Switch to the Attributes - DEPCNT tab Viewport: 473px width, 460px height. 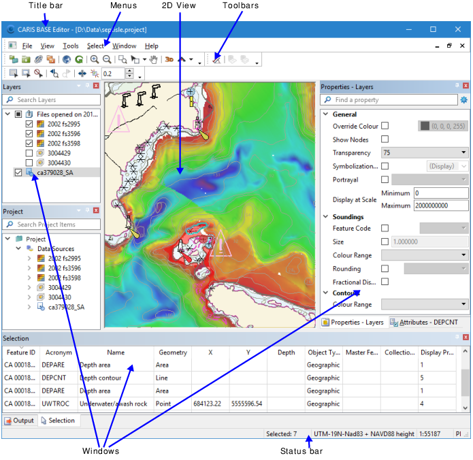pos(427,323)
